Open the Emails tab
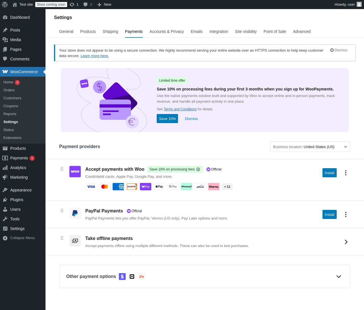Image resolution: width=364 pixels, height=310 pixels. 197,31
